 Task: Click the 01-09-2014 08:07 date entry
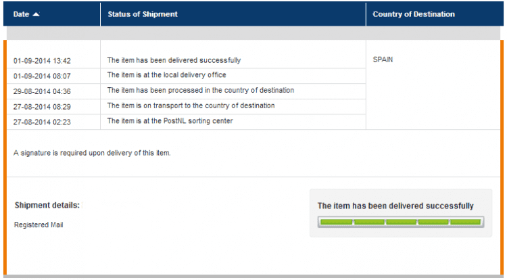[42, 76]
